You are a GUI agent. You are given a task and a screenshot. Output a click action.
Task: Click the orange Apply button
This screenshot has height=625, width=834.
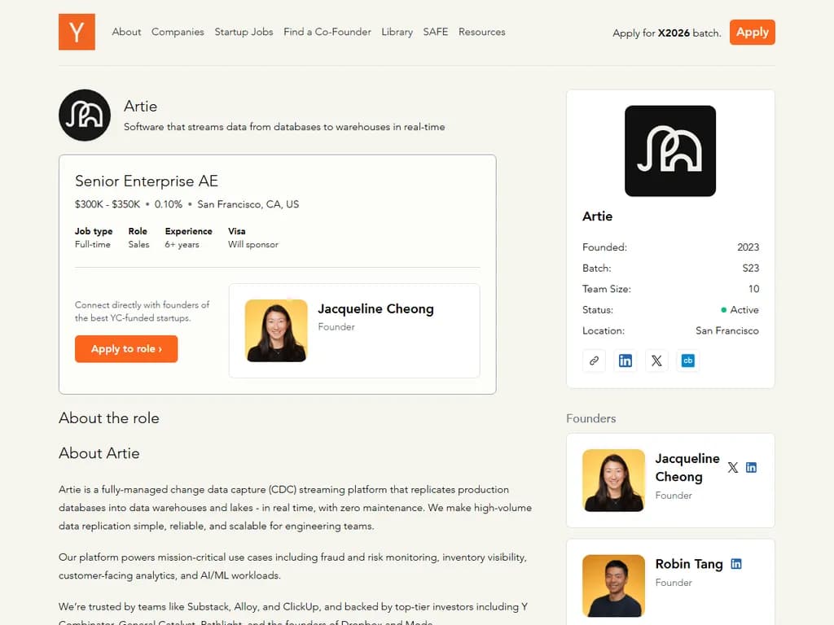[x=751, y=33]
